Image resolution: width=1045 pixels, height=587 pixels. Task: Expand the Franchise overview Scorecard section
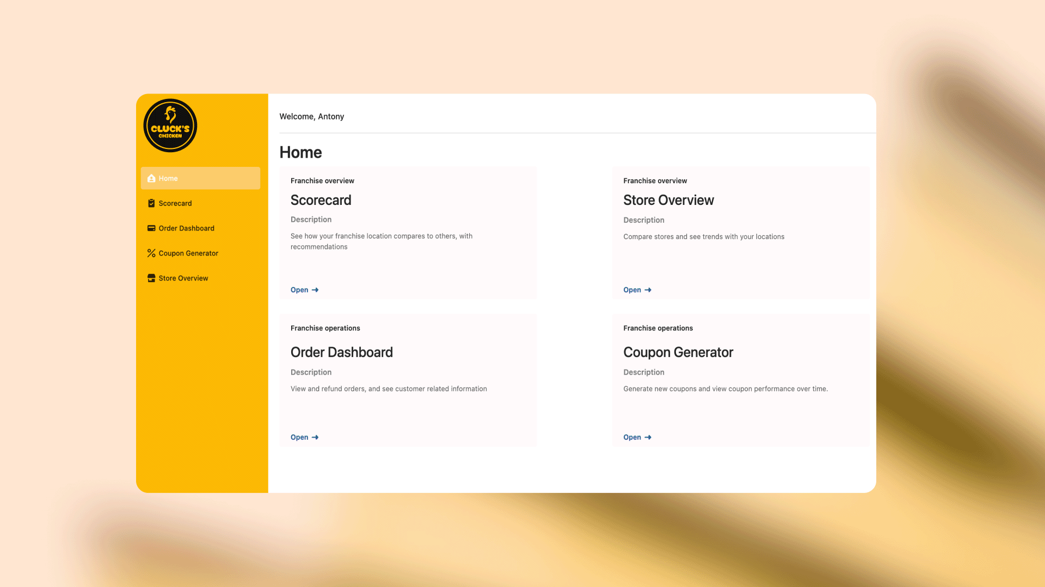[x=304, y=290]
